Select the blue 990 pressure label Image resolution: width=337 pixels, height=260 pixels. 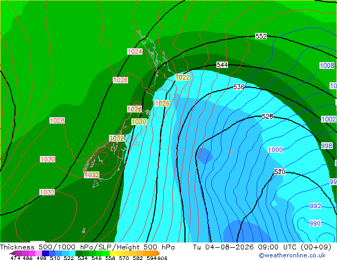tap(315, 223)
